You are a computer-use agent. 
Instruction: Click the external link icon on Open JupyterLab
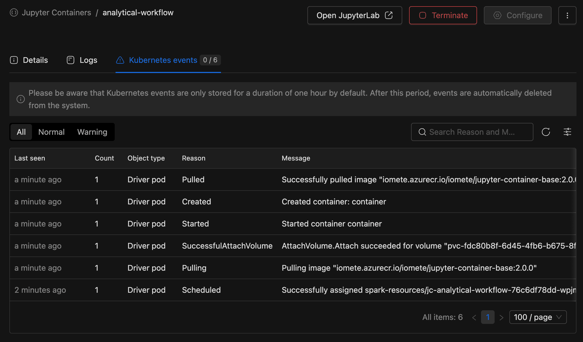click(389, 16)
